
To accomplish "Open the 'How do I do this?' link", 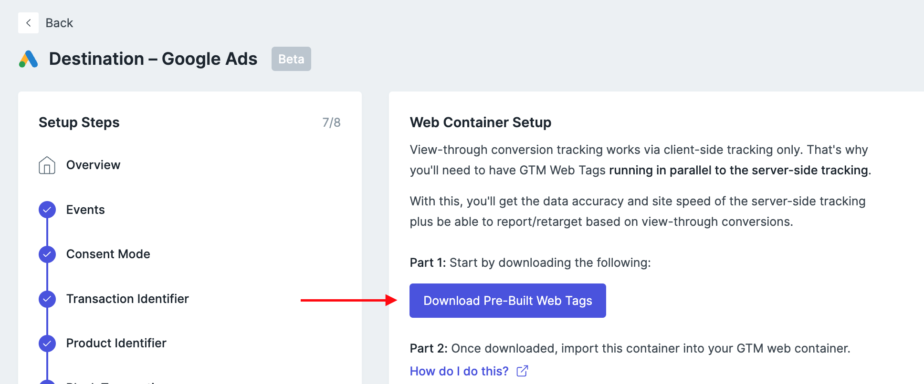I will tap(459, 371).
